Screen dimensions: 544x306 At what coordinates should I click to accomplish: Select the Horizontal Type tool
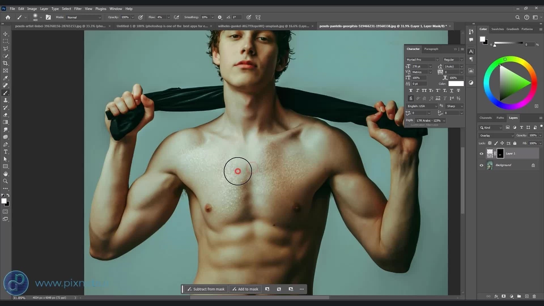point(6,152)
